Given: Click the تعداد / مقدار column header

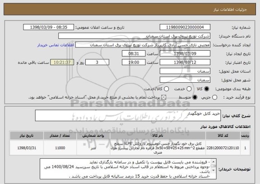Looking at the screenshot, I should (60, 136).
